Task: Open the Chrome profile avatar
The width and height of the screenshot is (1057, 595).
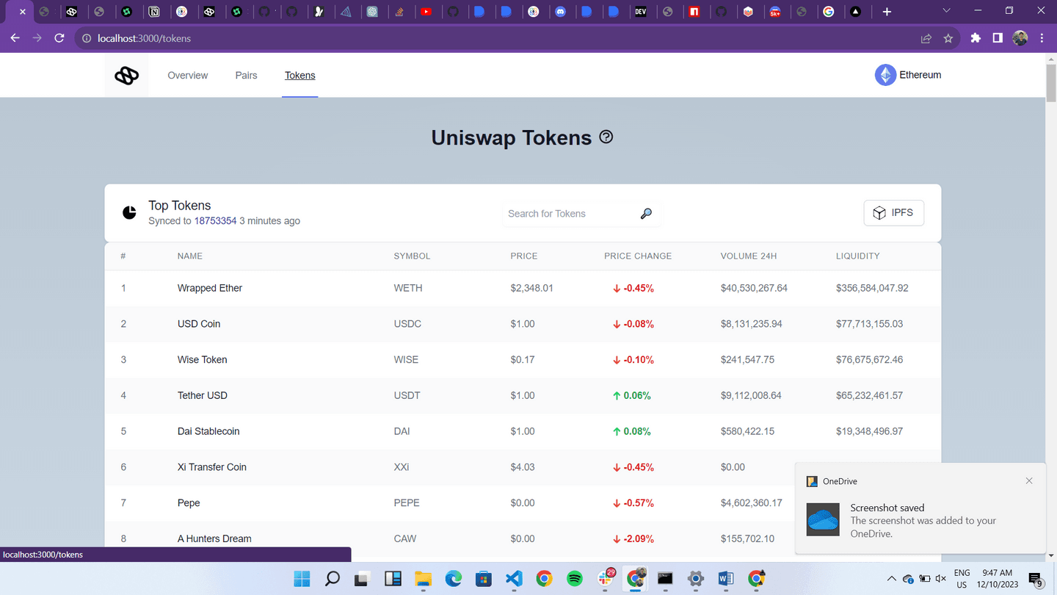Action: (1020, 38)
